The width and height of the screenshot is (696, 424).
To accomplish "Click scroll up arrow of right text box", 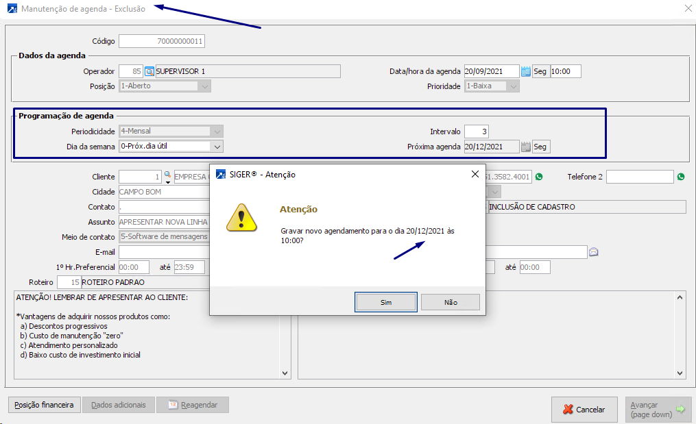I will coord(680,297).
